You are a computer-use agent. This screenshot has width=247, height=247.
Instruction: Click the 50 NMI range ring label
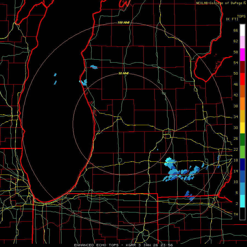[123, 73]
